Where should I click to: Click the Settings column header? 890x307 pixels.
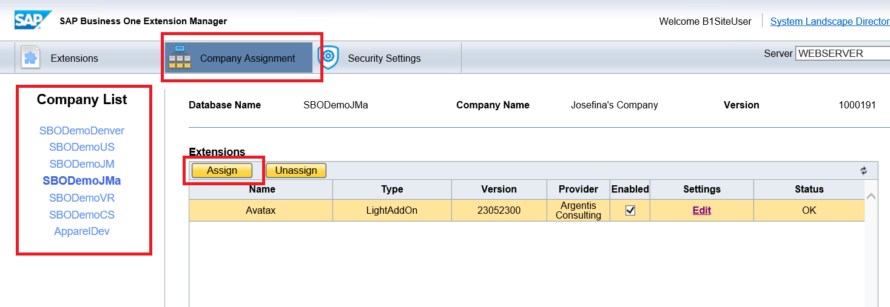tap(702, 189)
